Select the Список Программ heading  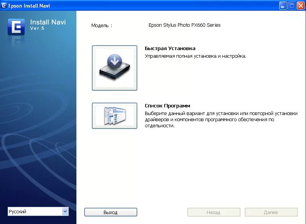tap(167, 106)
